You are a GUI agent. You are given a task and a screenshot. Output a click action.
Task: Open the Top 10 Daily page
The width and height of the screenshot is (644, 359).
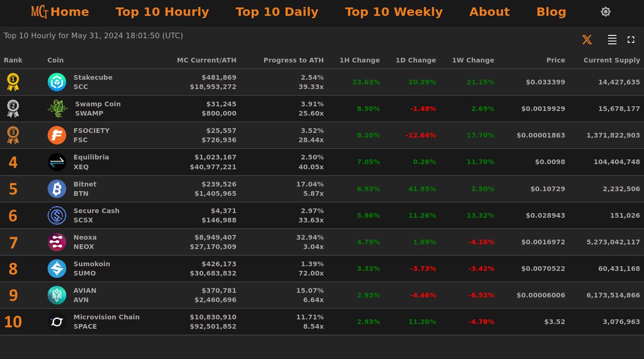coord(277,12)
